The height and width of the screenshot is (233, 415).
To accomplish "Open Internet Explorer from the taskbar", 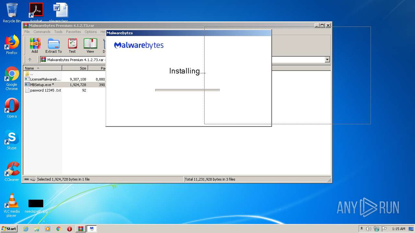I will 26,229.
